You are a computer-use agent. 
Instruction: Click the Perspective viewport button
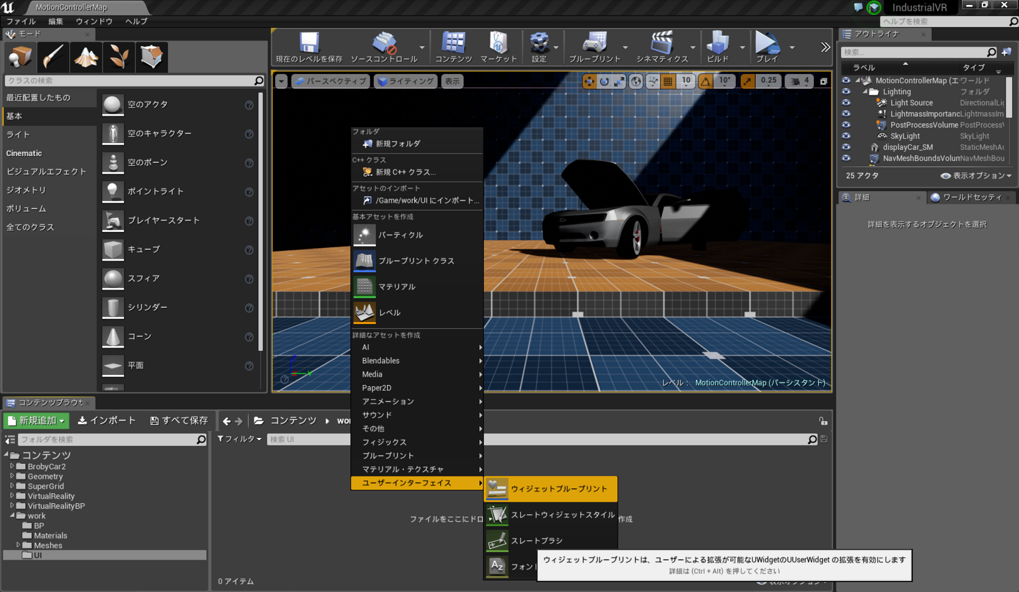pos(331,81)
